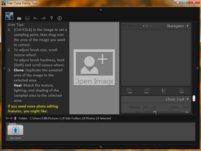Click the Clone Stamp tool icon
The image size is (201, 151).
(9, 16)
